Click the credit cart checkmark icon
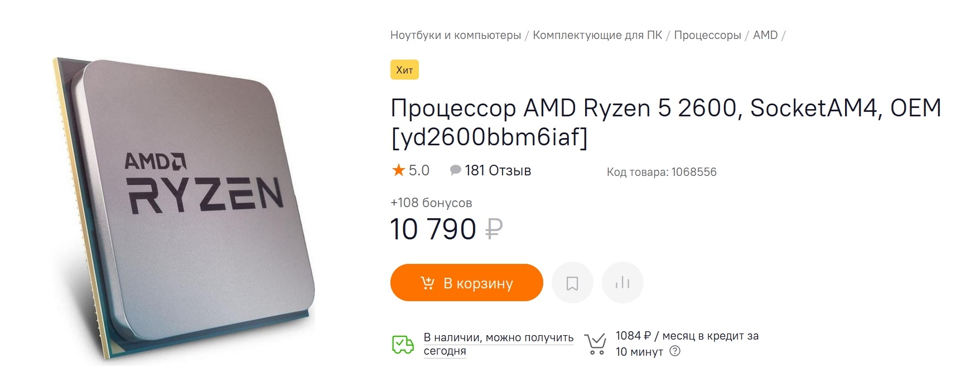Screen dimensions: 980x378 [x=595, y=344]
